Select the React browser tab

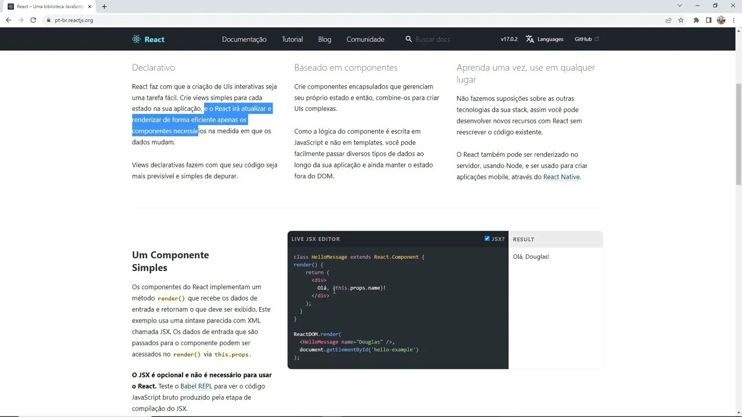pos(49,6)
